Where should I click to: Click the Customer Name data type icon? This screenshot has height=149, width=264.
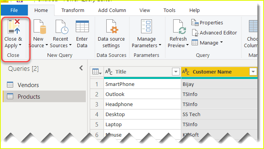pyautogui.click(x=186, y=72)
